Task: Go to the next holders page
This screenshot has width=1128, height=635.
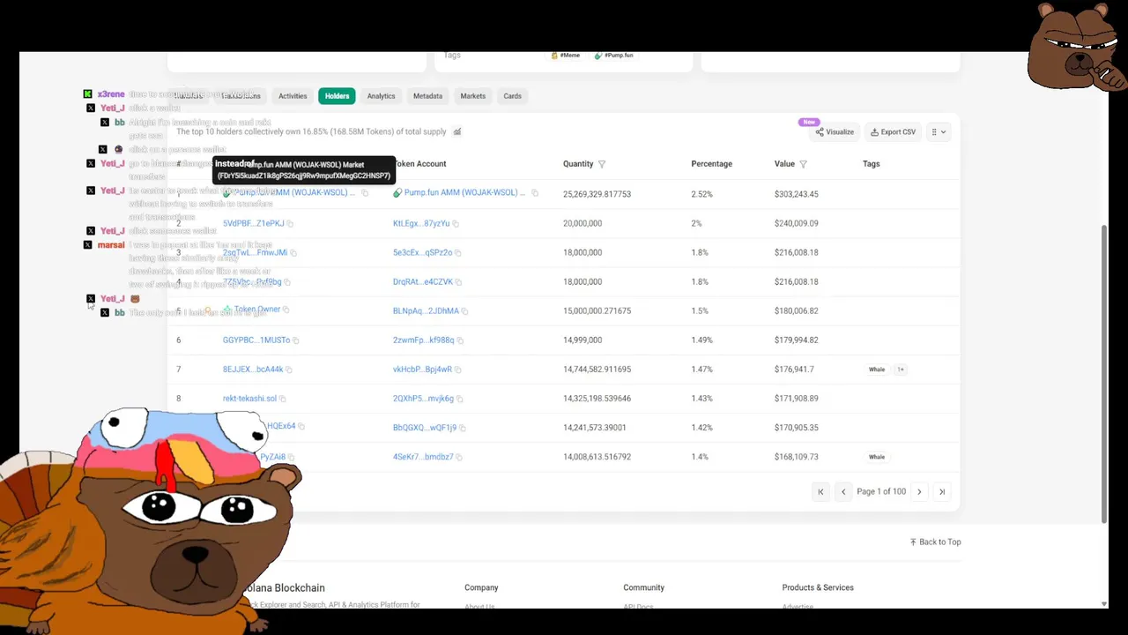Action: point(919,492)
